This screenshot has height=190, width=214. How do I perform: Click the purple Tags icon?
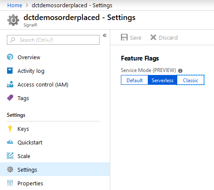click(x=10, y=98)
